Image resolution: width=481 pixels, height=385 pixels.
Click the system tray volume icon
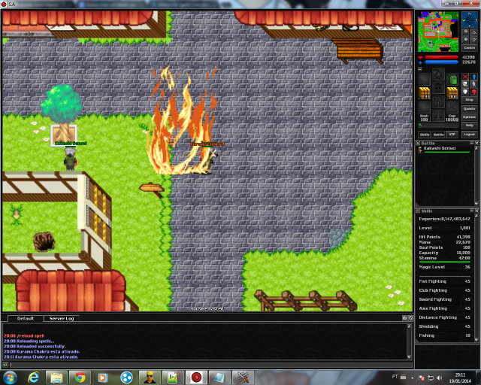(439, 377)
